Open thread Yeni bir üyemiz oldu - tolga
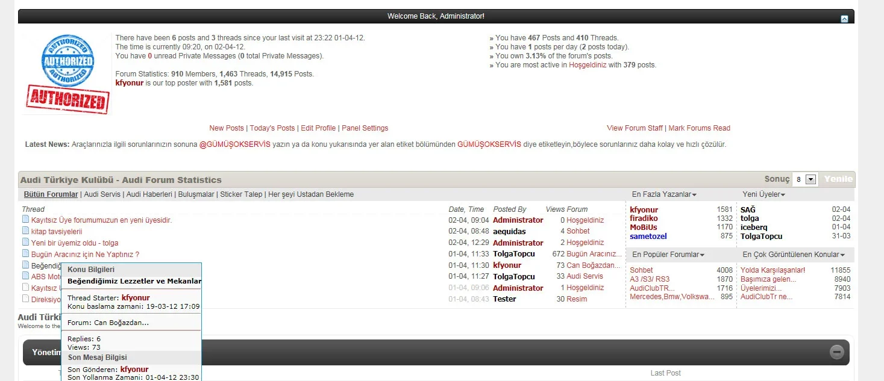Image resolution: width=884 pixels, height=381 pixels. pos(75,243)
